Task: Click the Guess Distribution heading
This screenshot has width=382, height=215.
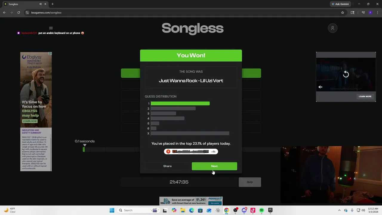Action: (x=161, y=96)
